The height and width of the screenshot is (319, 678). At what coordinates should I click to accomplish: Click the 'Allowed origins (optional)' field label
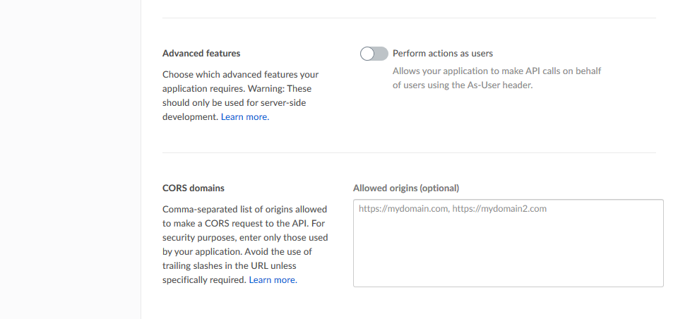click(x=406, y=188)
